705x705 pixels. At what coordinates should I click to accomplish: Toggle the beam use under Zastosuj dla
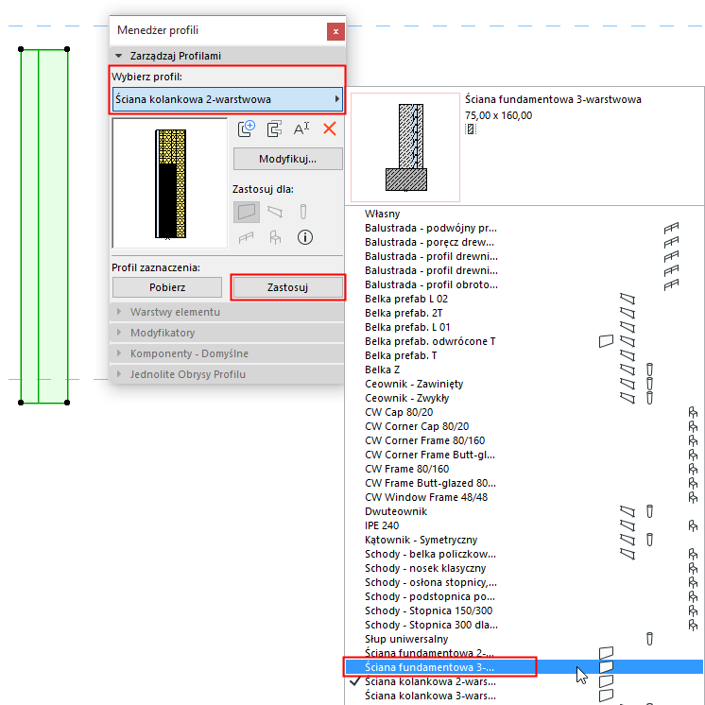275,212
